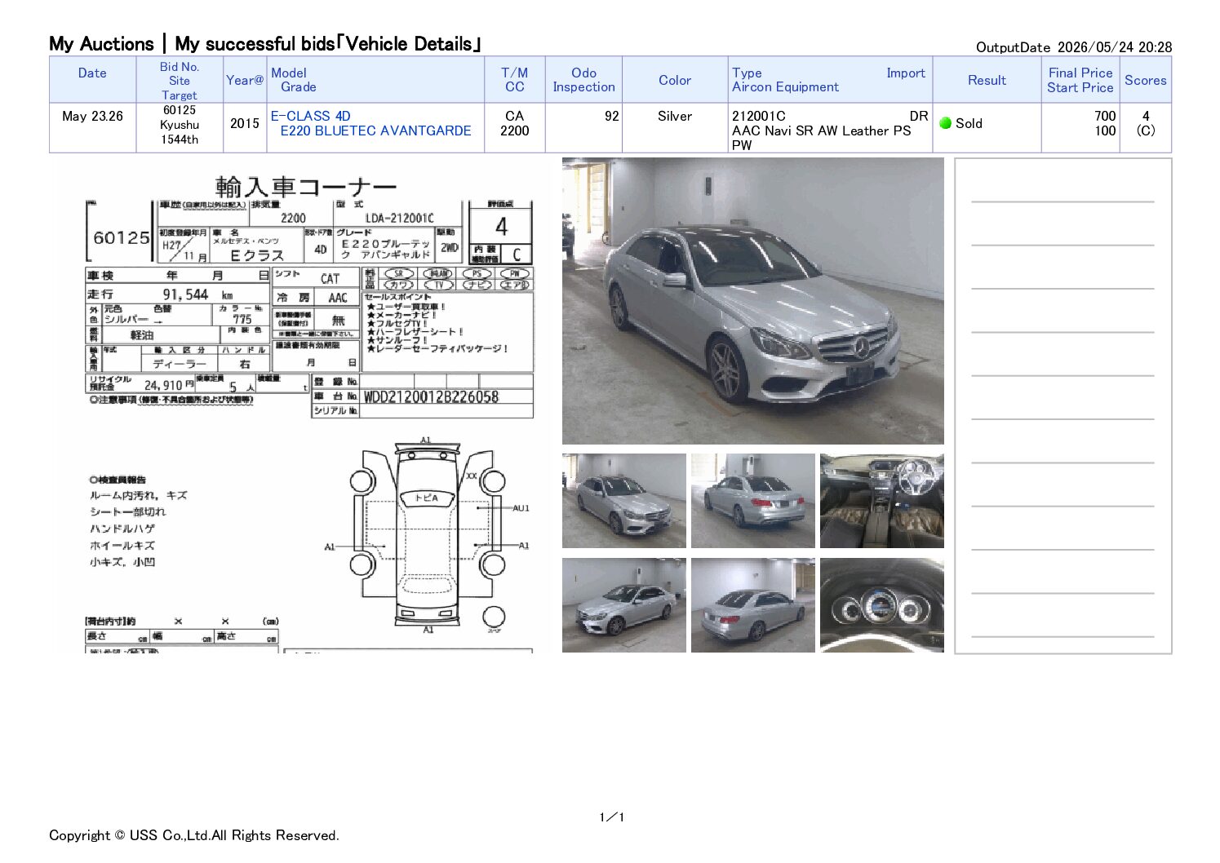Image resolution: width=1220 pixels, height=863 pixels.
Task: Select the transmission value CA
Action: tap(514, 116)
